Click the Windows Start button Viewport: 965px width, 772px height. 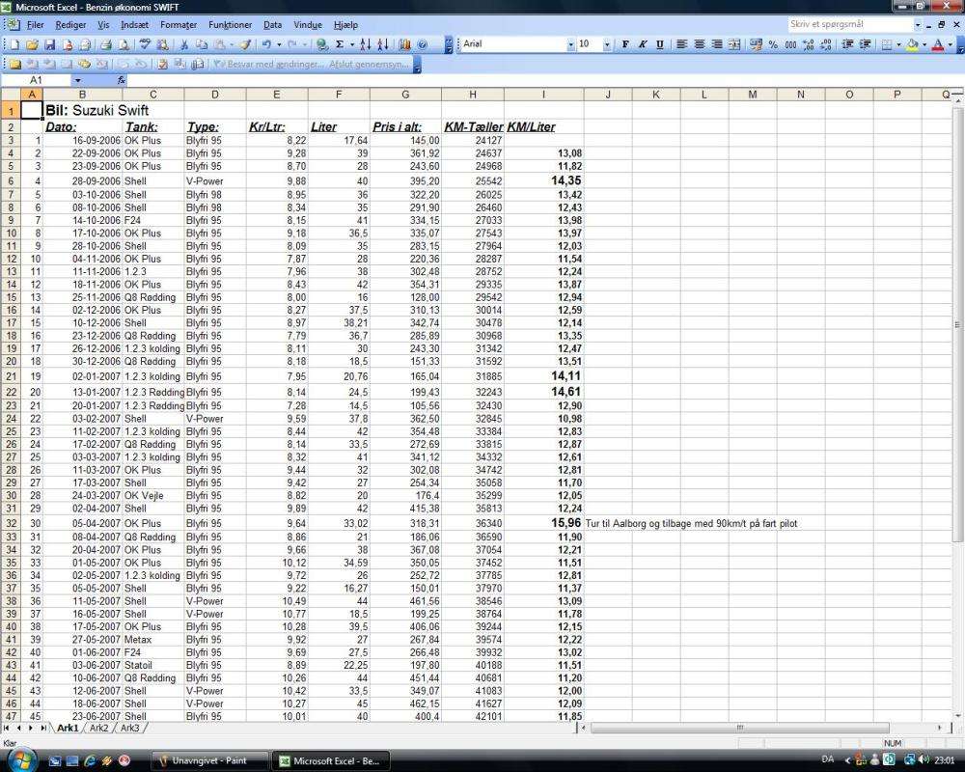[x=19, y=759]
